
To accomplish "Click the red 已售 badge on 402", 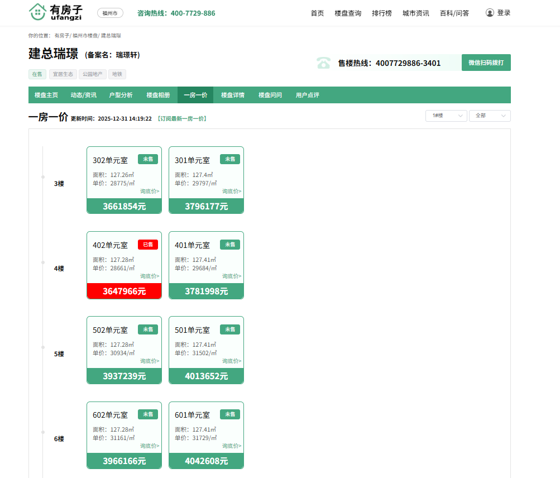I will click(x=148, y=245).
